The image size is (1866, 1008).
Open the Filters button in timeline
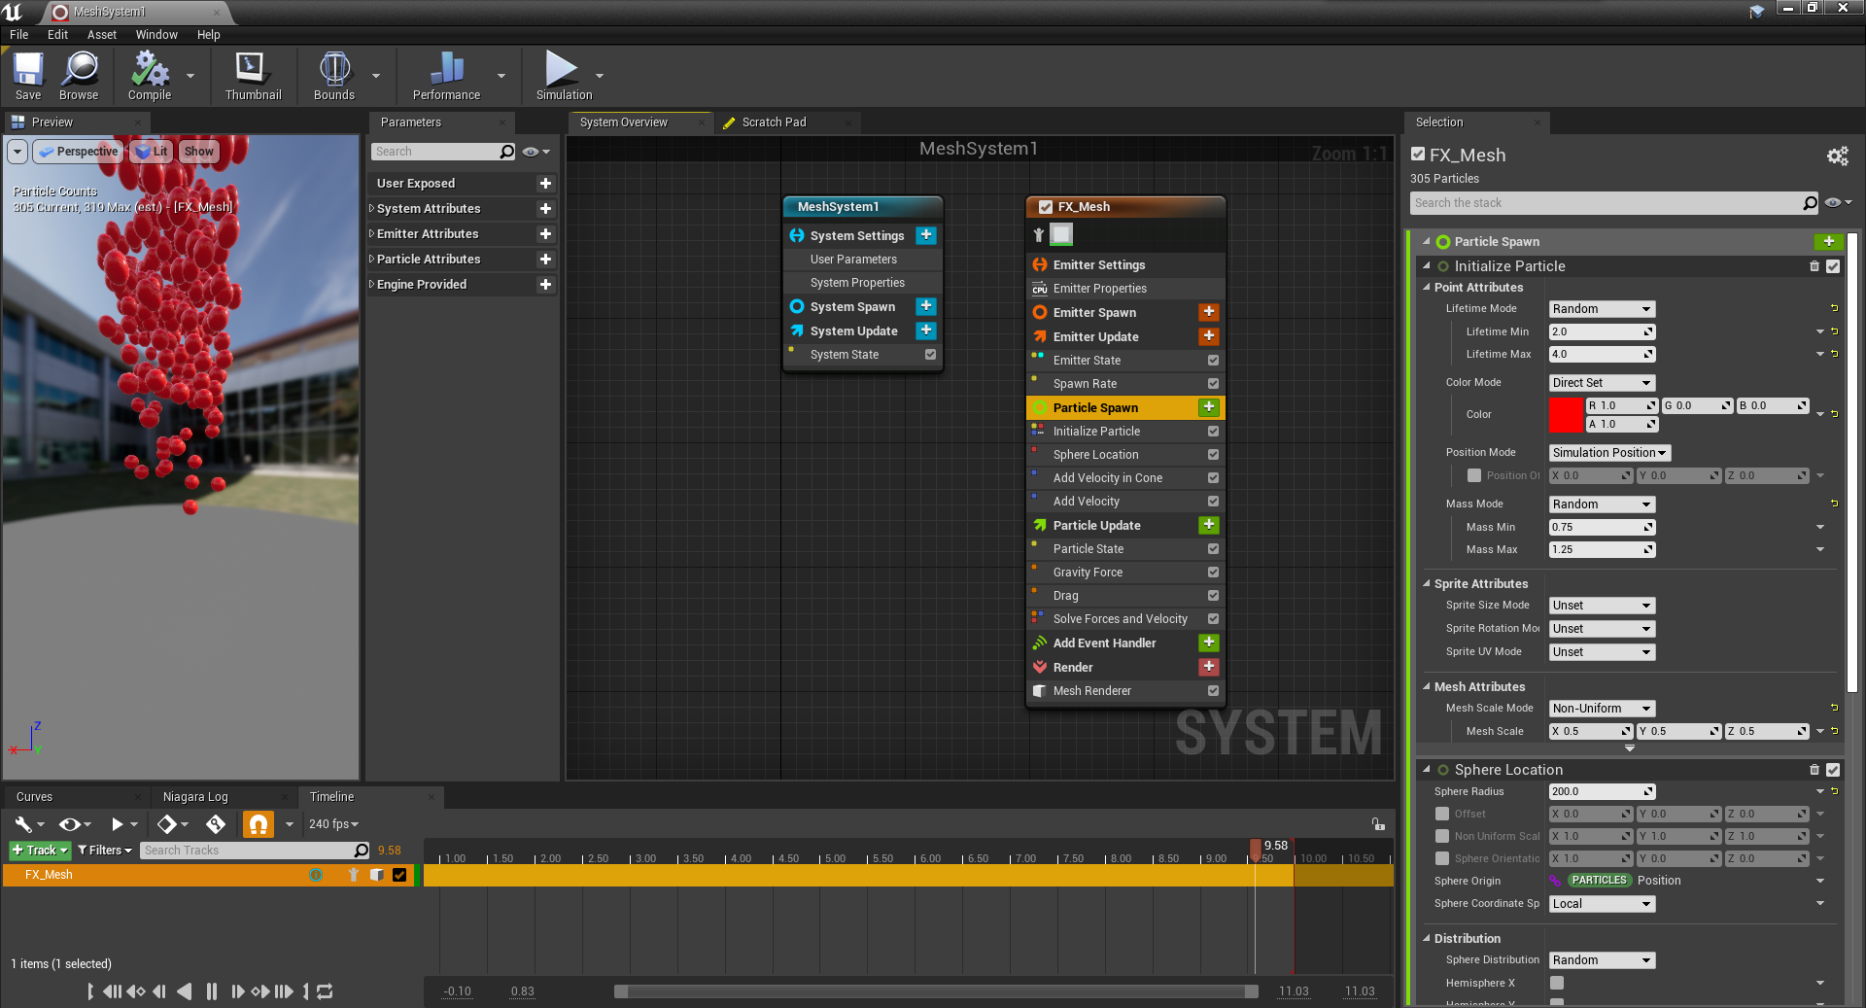click(104, 851)
